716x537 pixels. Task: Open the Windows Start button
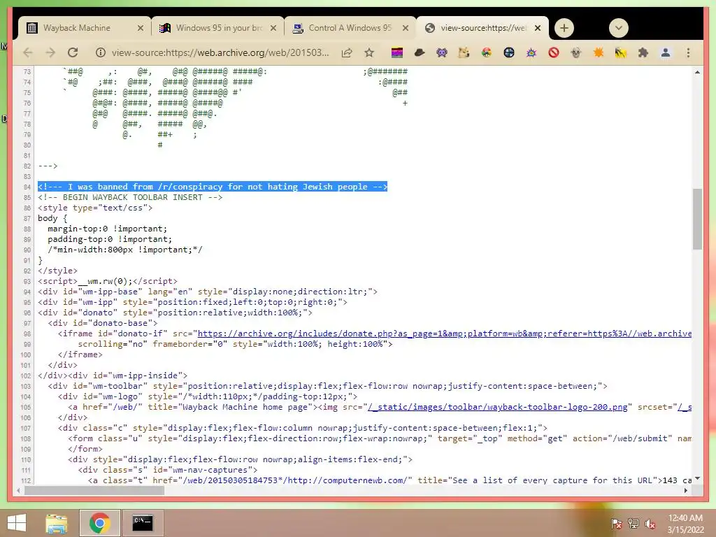click(x=17, y=523)
